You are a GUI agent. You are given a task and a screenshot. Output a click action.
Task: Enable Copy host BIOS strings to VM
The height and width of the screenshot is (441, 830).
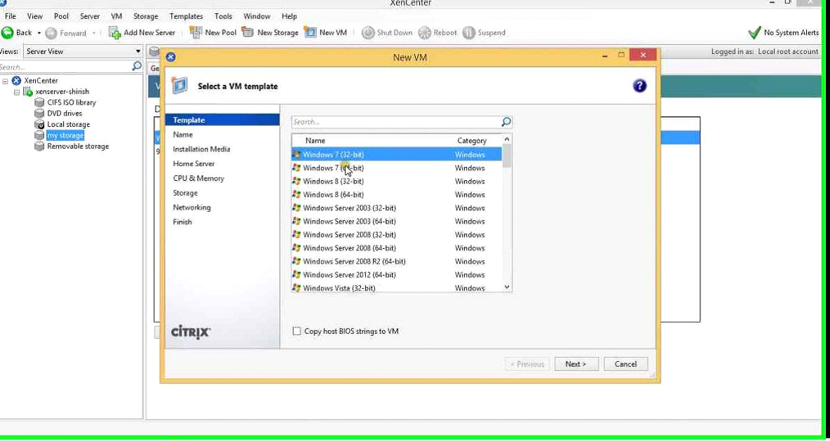click(297, 332)
